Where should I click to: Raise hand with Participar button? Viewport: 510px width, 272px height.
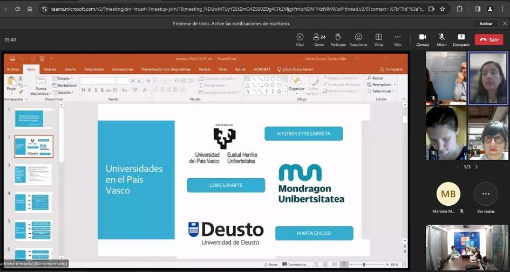tap(338, 40)
